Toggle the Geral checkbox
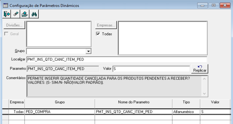This screenshot has width=233, height=124. click(6, 34)
